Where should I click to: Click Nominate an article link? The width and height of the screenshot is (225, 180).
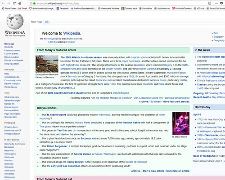(x=178, y=171)
